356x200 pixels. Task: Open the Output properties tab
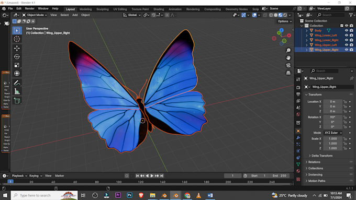(298, 94)
